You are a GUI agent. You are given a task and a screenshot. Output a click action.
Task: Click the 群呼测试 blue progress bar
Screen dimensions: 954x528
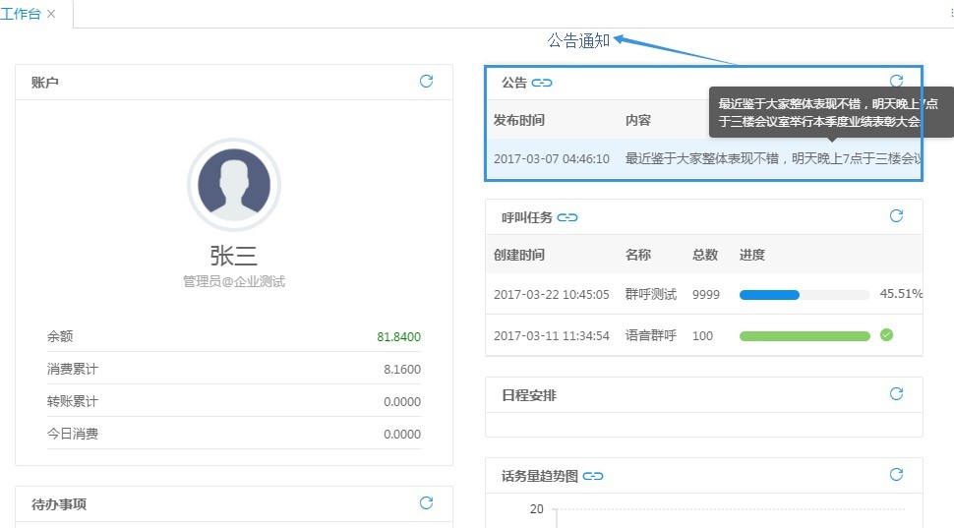pyautogui.click(x=769, y=294)
